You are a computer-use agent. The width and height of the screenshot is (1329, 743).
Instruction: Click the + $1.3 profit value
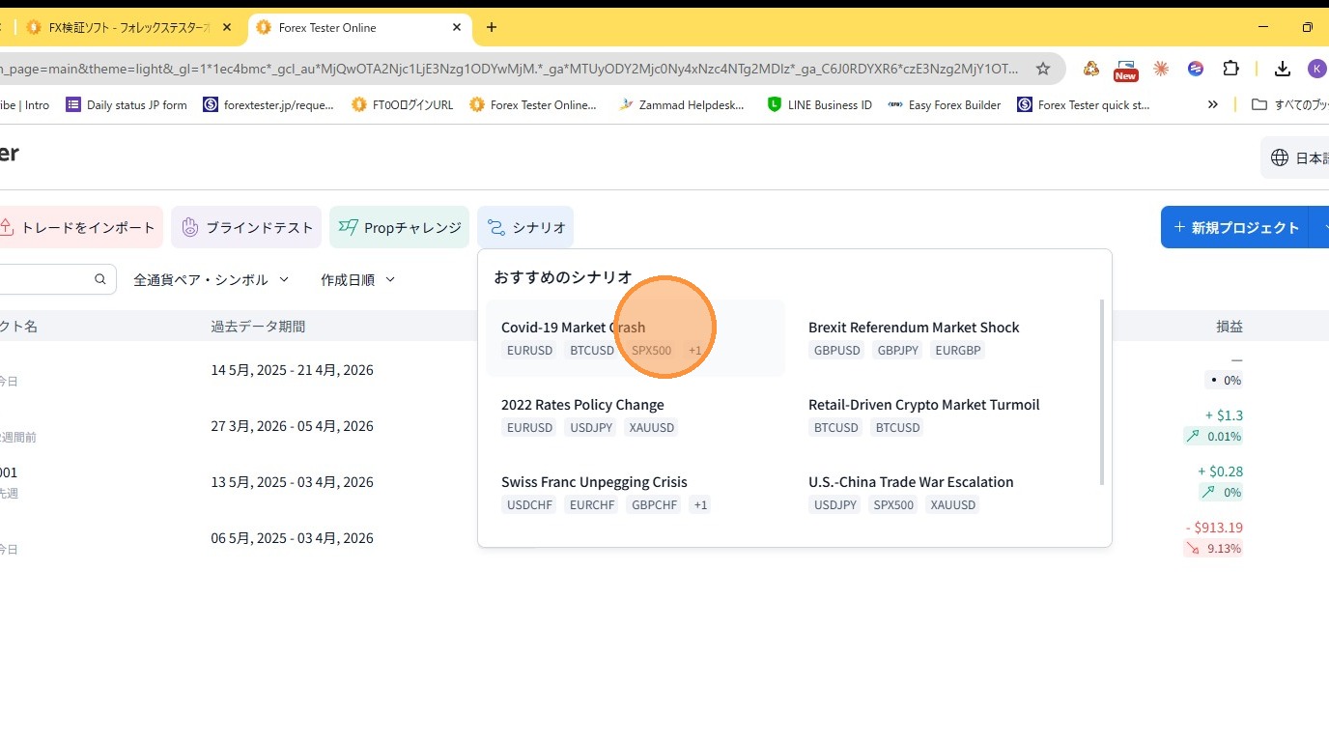(1224, 415)
